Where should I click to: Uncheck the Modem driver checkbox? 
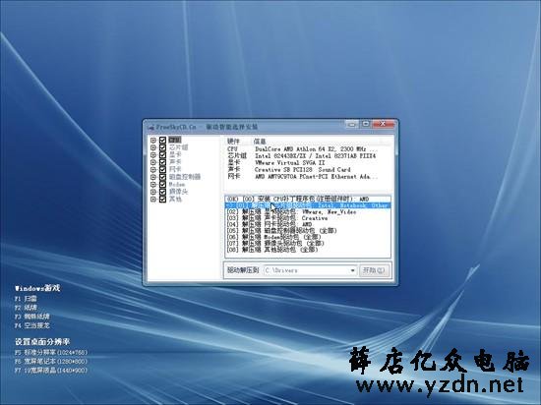pos(162,185)
